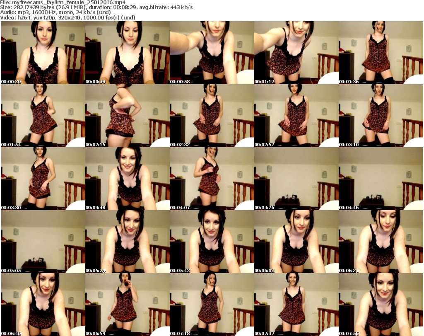
Task: Click the 'Size: 28217439 bytes' header line
Action: 96,7
